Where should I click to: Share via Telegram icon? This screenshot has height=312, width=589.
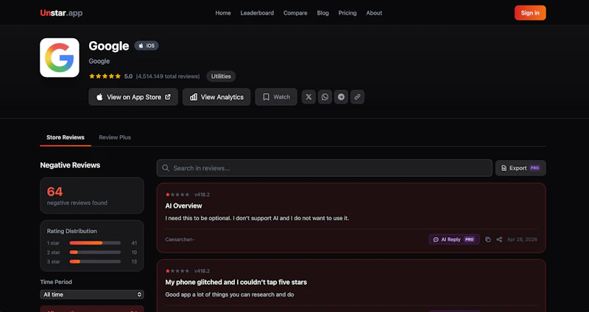click(341, 97)
